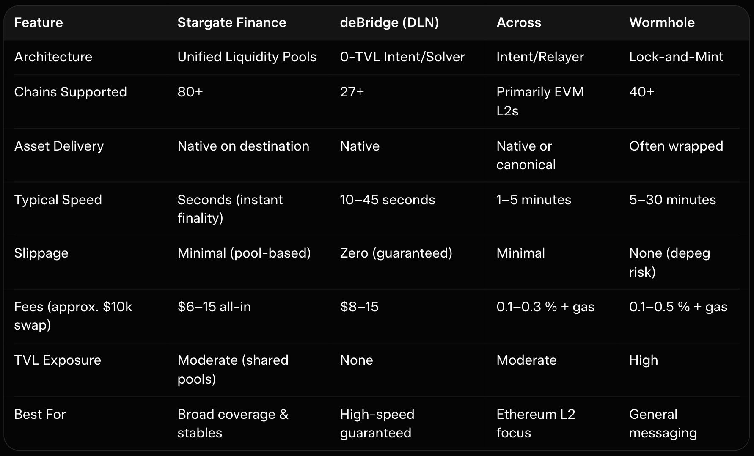Click the TVL Exposure row label
Screen dimensions: 754x456
(x=58, y=360)
